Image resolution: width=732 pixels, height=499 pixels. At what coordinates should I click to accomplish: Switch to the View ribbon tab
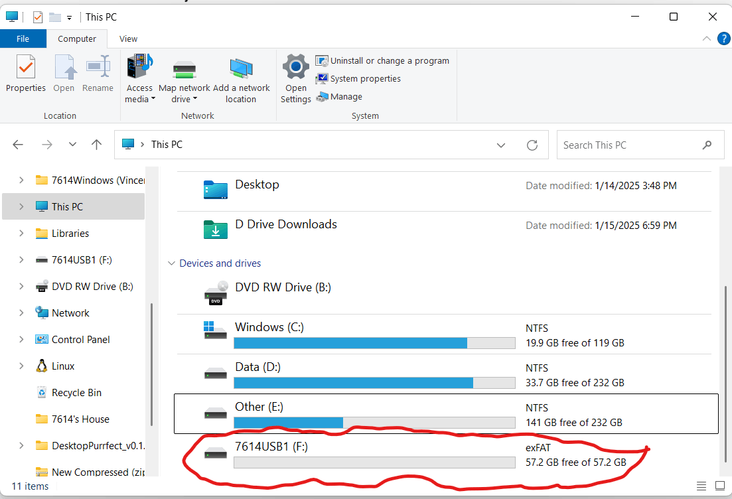tap(127, 38)
